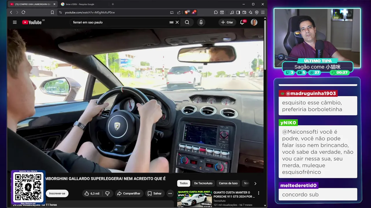Click the yNIKO chat username

288,123
